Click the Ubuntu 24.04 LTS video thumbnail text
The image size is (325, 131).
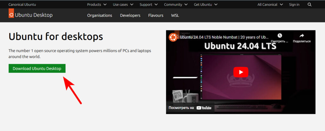point(240,46)
